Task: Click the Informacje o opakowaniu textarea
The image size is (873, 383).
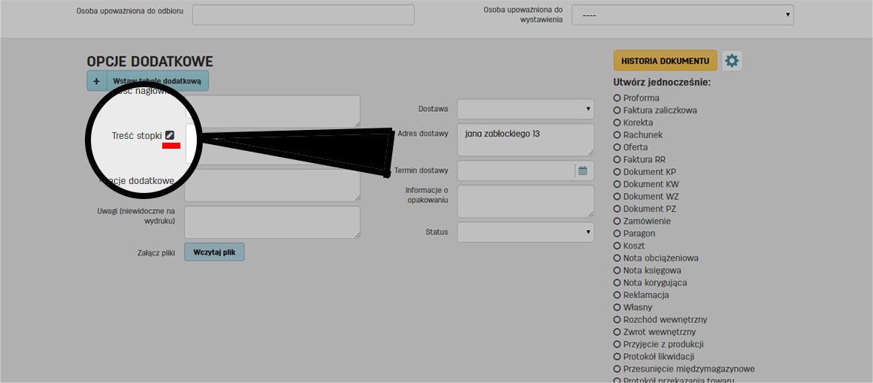Action: 525,201
